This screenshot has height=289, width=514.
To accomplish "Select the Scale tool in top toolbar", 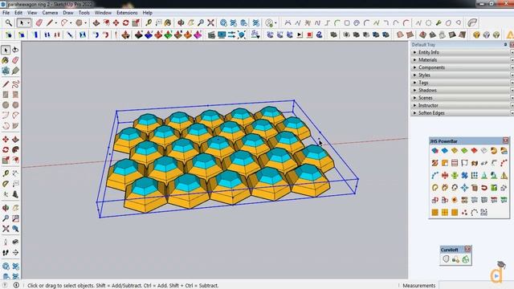I will point(136,23).
